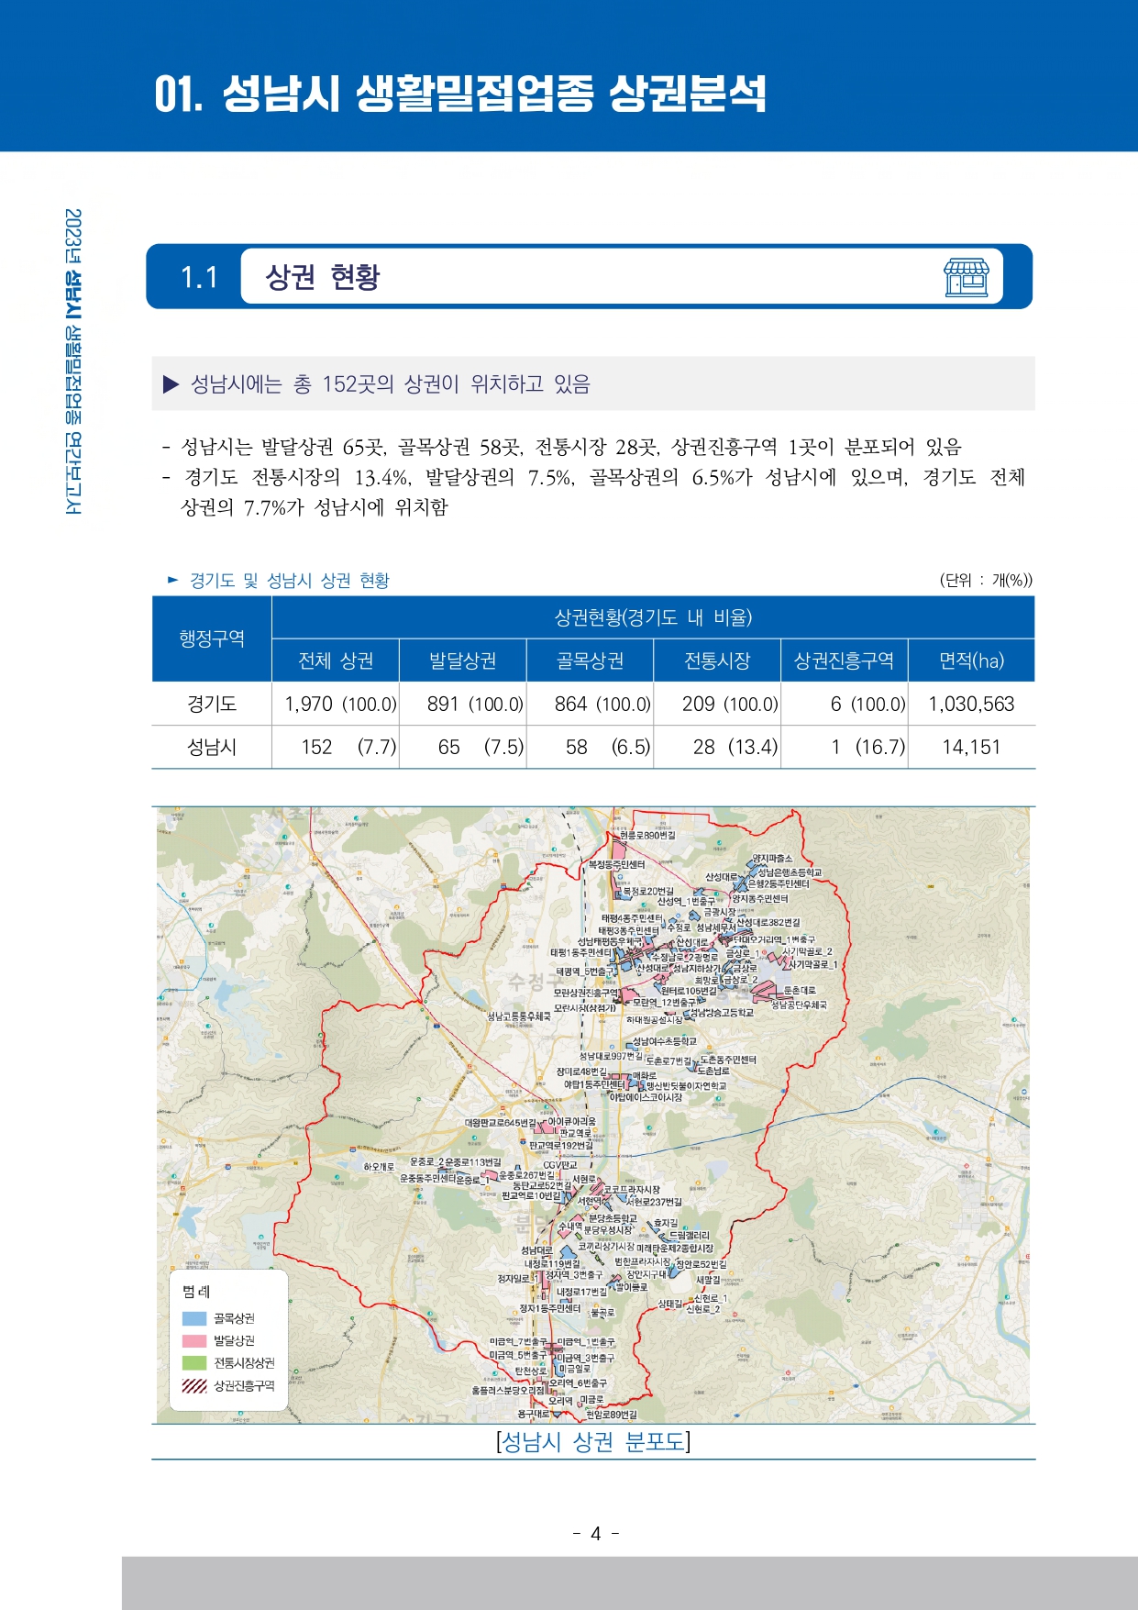Click the page number 4 at bottom
Screen dimensions: 1138x1610
click(595, 1534)
